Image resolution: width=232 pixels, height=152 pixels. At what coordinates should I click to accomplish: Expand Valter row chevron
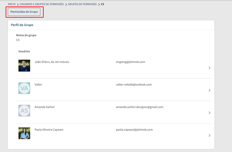tap(209, 90)
